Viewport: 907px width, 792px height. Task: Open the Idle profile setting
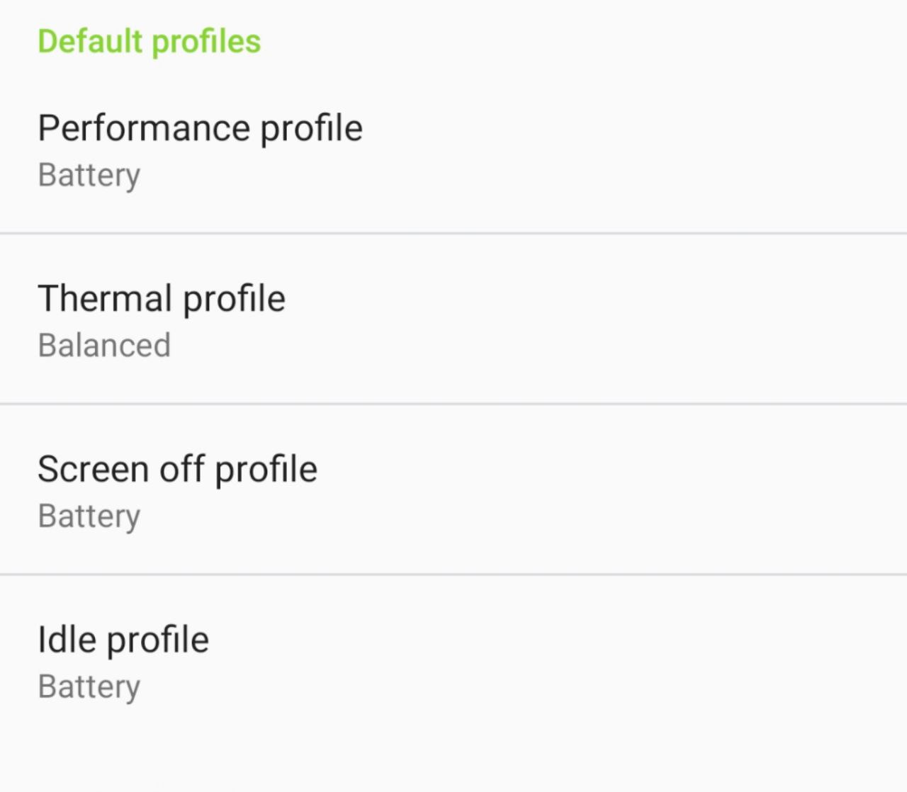point(453,660)
